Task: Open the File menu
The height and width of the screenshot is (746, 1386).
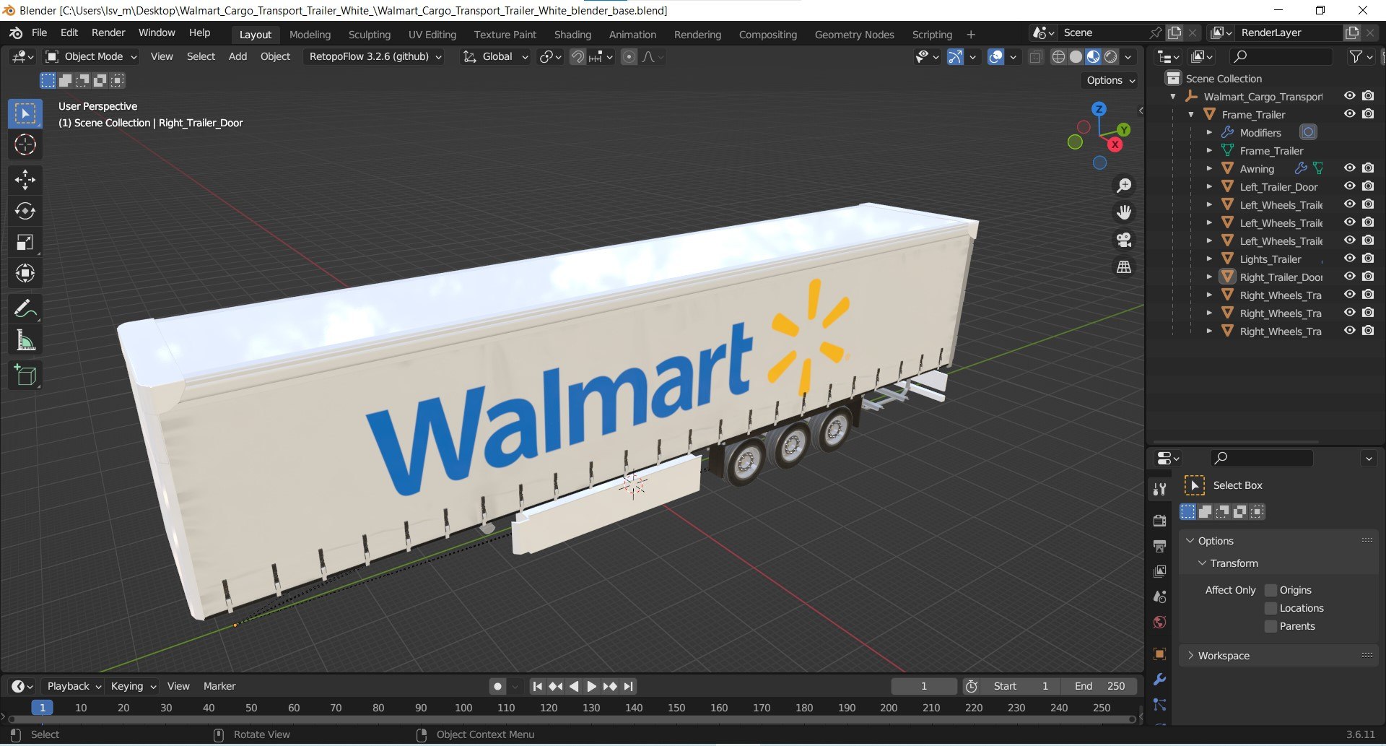Action: pos(40,33)
